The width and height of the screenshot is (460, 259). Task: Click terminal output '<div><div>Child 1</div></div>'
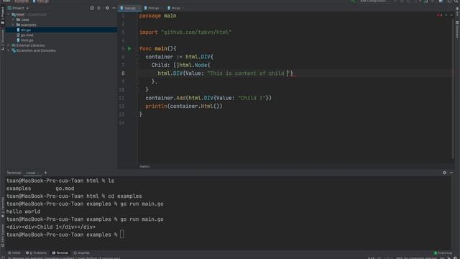(x=51, y=227)
